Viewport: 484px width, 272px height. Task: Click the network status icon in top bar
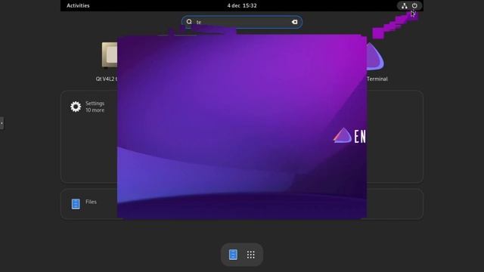(404, 5)
